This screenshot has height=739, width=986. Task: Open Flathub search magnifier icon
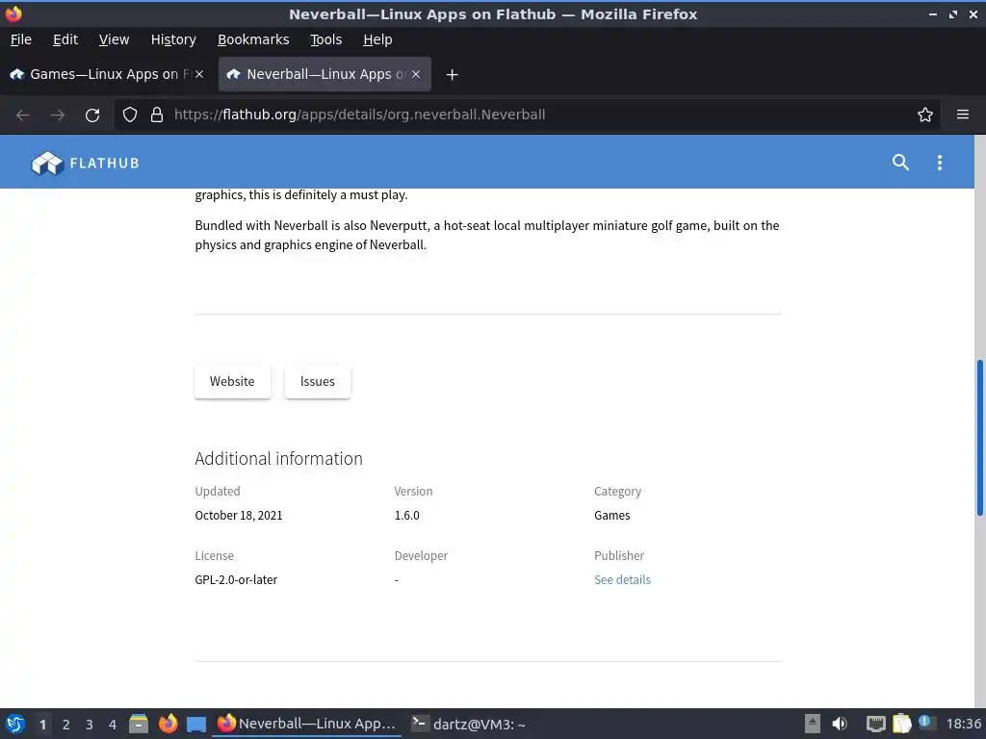tap(900, 162)
